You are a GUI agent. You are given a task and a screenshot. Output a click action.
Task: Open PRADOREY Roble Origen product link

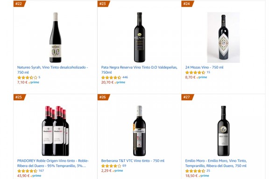tap(53, 163)
